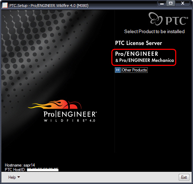
Task: Open the Help dropdown menu
Action: click(14, 177)
